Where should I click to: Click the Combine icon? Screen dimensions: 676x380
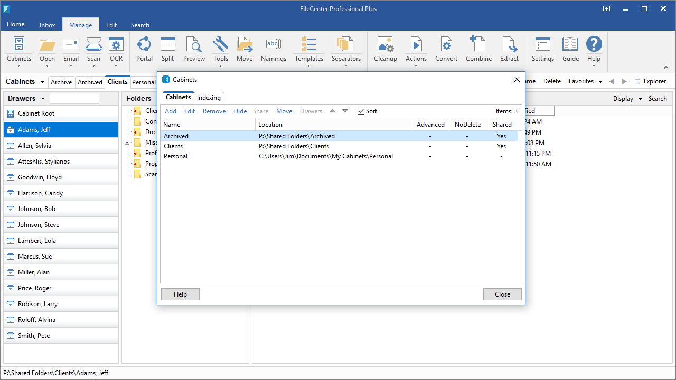(x=478, y=49)
